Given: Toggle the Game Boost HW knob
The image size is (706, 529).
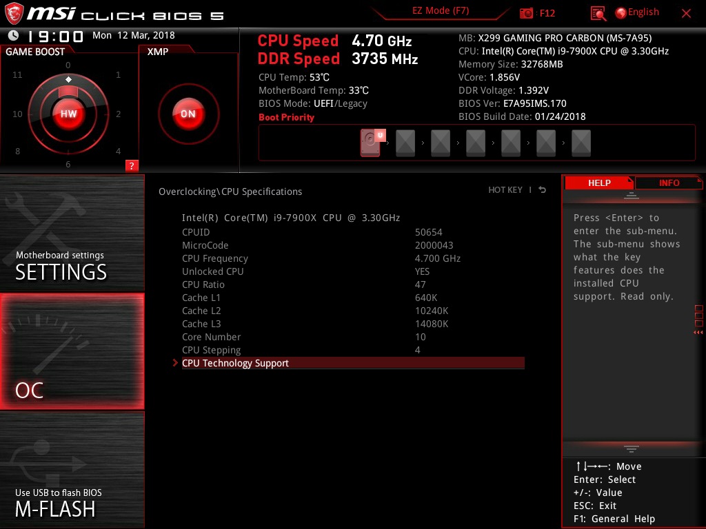Looking at the screenshot, I should [68, 114].
